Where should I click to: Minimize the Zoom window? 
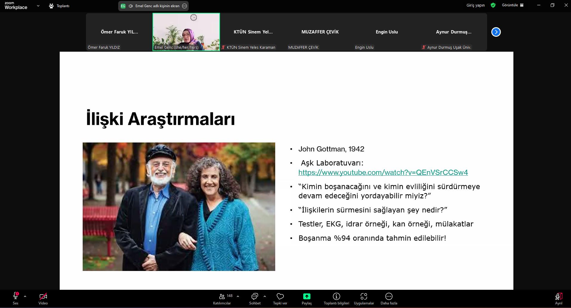point(539,5)
